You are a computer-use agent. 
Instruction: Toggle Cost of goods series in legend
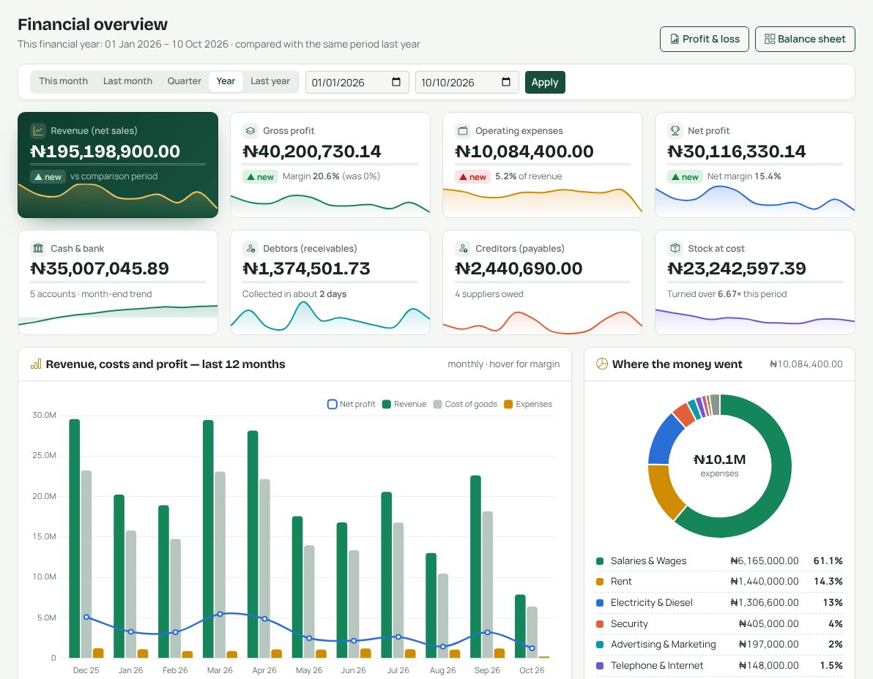[x=465, y=405]
